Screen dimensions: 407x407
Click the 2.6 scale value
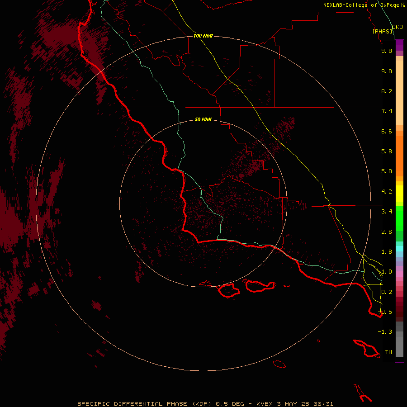click(387, 232)
